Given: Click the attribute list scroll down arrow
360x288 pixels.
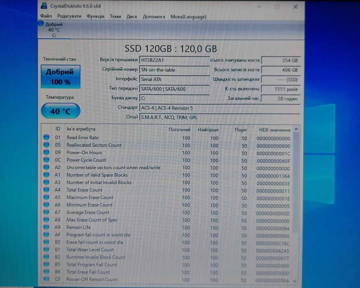Looking at the screenshot, I should [295, 281].
